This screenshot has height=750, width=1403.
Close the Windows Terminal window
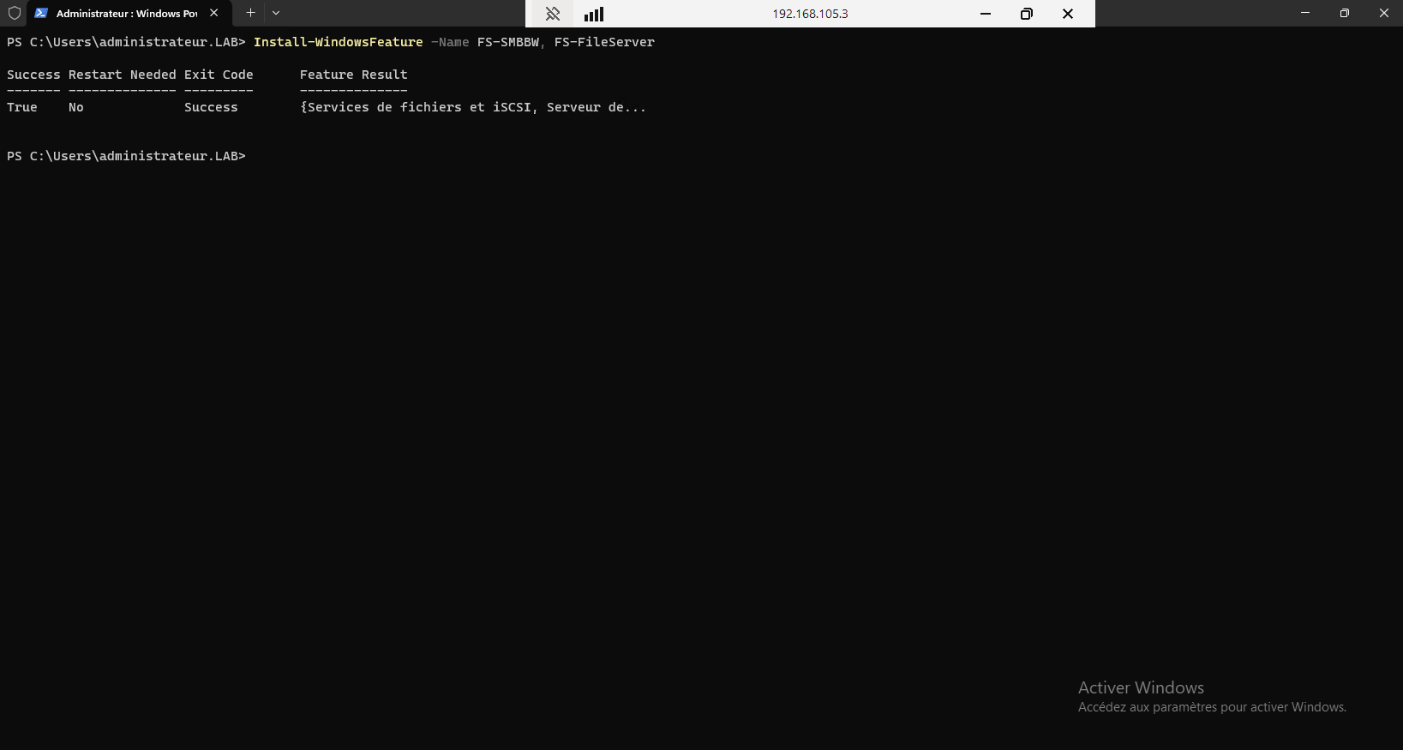click(1384, 13)
